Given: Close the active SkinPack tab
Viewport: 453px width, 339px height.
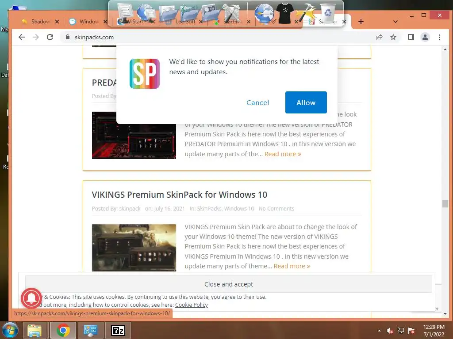Looking at the screenshot, I should pyautogui.click(x=344, y=22).
